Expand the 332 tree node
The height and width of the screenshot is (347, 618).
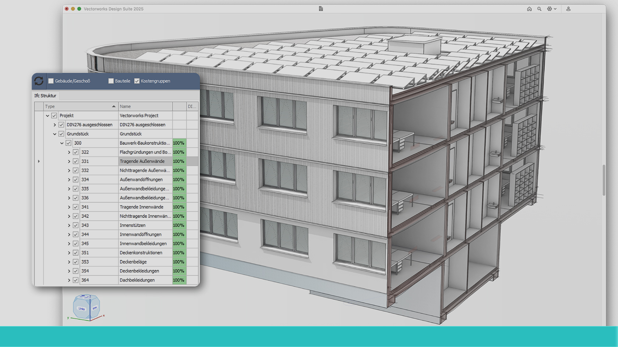(x=69, y=170)
